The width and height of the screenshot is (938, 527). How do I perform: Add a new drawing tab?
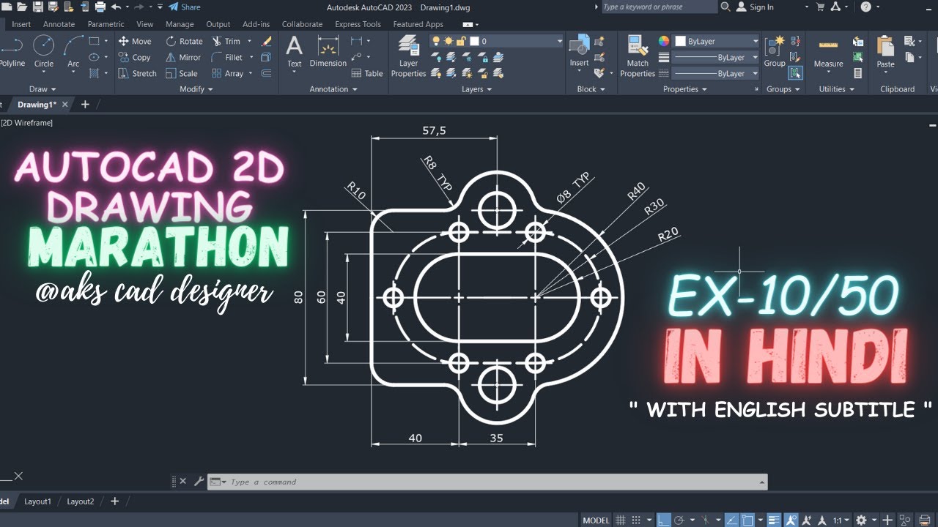pos(85,105)
